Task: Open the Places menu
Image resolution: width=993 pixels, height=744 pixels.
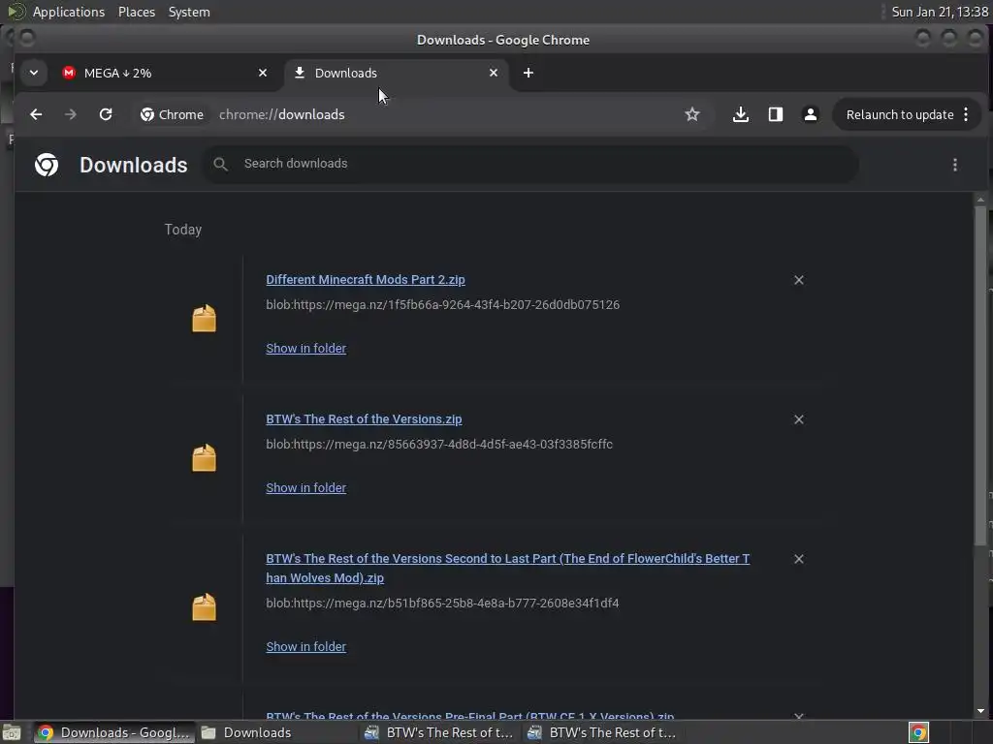Action: click(x=136, y=12)
